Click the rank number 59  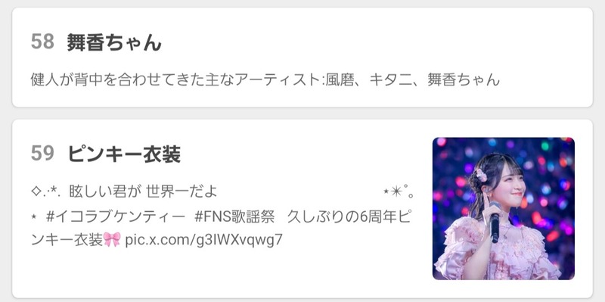pyautogui.click(x=42, y=154)
